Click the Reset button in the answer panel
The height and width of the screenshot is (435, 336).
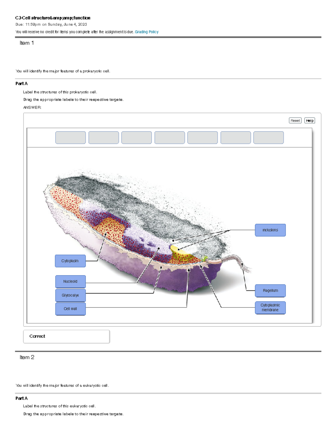tap(295, 120)
